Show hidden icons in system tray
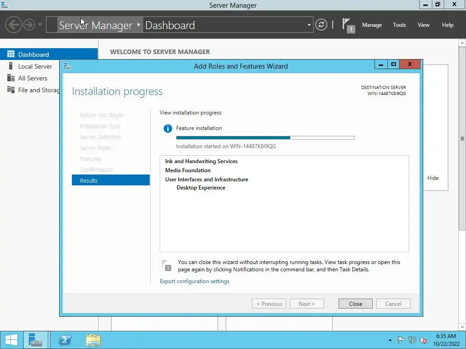 tap(390, 340)
